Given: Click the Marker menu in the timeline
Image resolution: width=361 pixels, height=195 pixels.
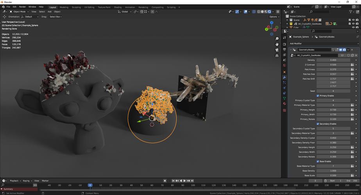Looking at the screenshot, I should [45, 181].
